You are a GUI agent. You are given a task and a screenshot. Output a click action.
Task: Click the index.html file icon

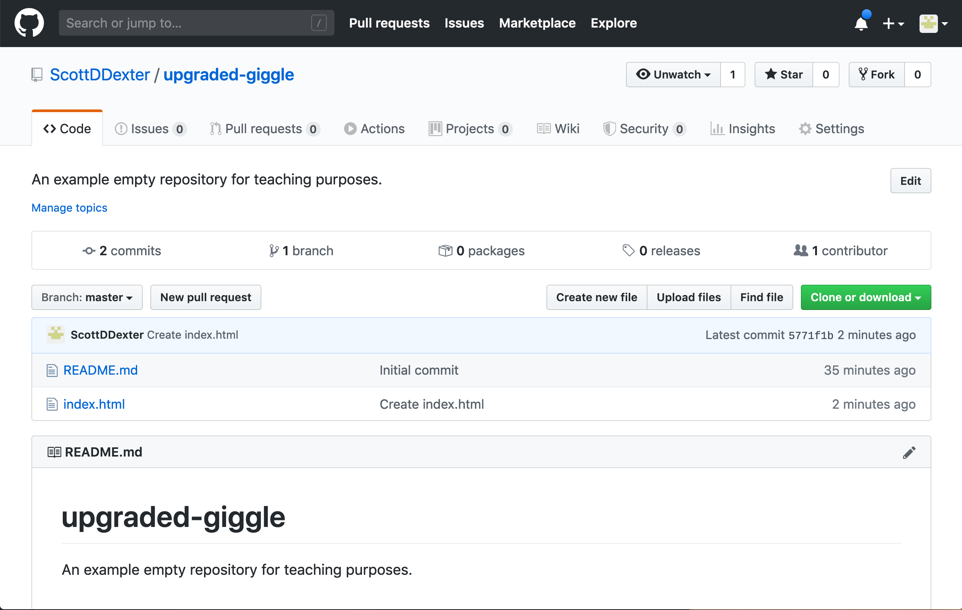tap(52, 404)
